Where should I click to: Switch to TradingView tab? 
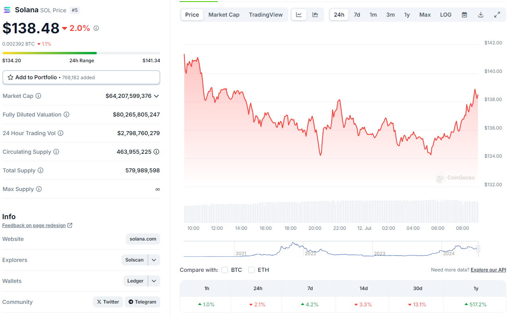tap(266, 15)
